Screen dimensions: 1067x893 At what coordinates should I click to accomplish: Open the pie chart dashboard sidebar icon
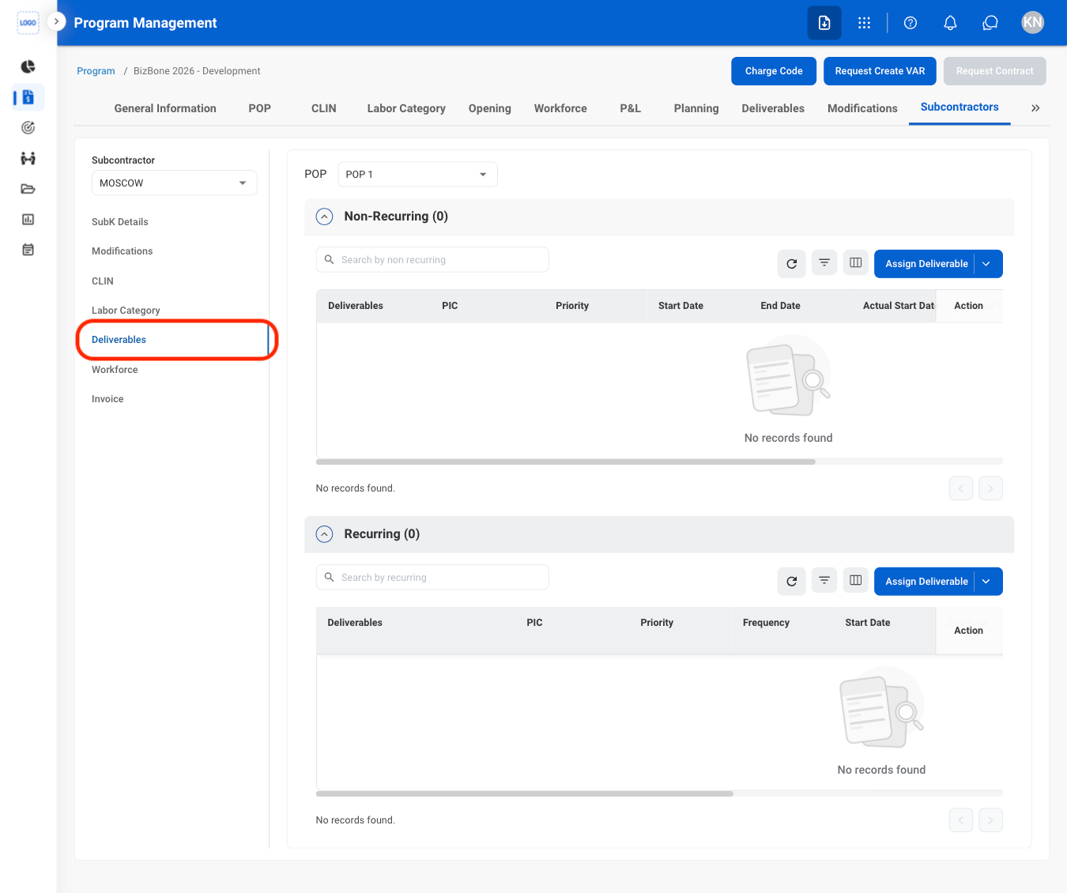point(28,66)
